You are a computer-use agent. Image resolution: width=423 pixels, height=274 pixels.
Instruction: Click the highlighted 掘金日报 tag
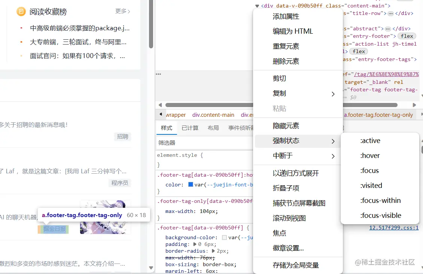54,229
